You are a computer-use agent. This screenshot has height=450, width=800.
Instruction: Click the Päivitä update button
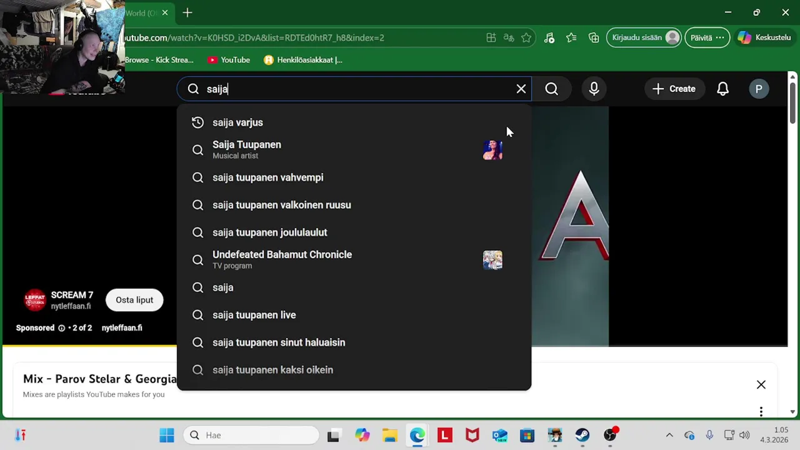coord(707,37)
